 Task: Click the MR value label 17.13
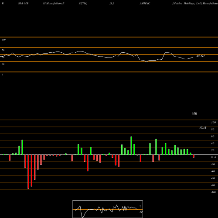(203, 128)
